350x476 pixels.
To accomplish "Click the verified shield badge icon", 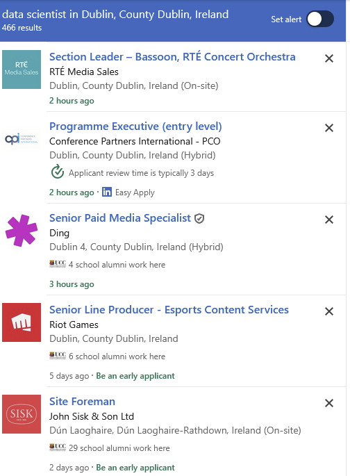I will pos(199,218).
